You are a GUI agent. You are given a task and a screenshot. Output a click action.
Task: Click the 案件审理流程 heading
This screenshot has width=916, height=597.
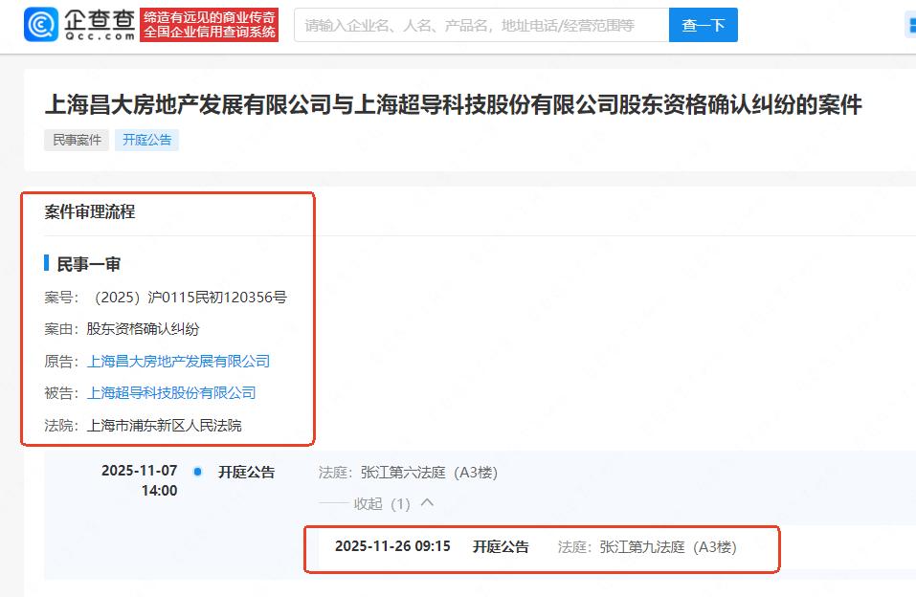[x=89, y=211]
